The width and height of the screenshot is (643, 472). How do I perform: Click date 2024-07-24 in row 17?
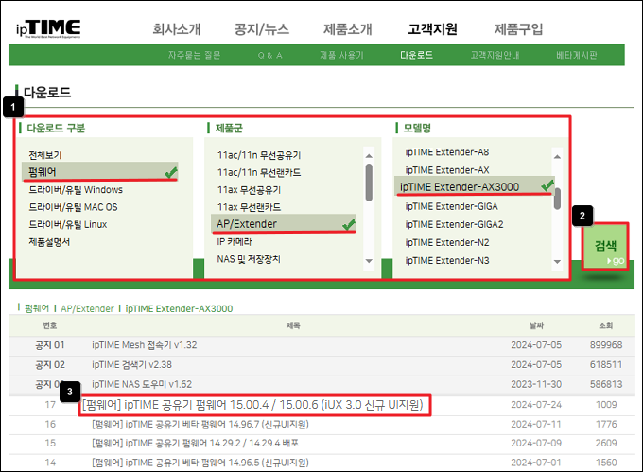pyautogui.click(x=536, y=405)
